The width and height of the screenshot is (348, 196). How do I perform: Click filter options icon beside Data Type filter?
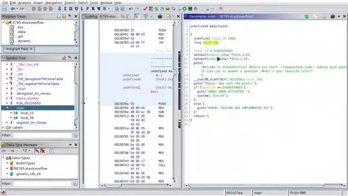[x=76, y=184]
